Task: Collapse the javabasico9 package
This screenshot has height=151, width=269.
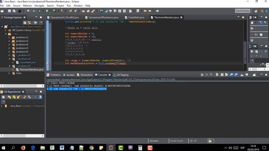Action: point(9,66)
